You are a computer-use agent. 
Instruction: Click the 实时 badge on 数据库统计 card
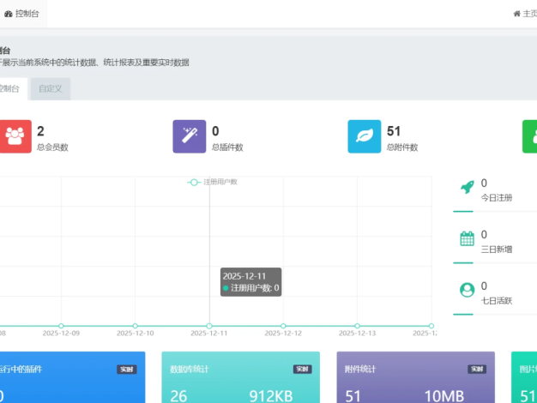(x=303, y=369)
